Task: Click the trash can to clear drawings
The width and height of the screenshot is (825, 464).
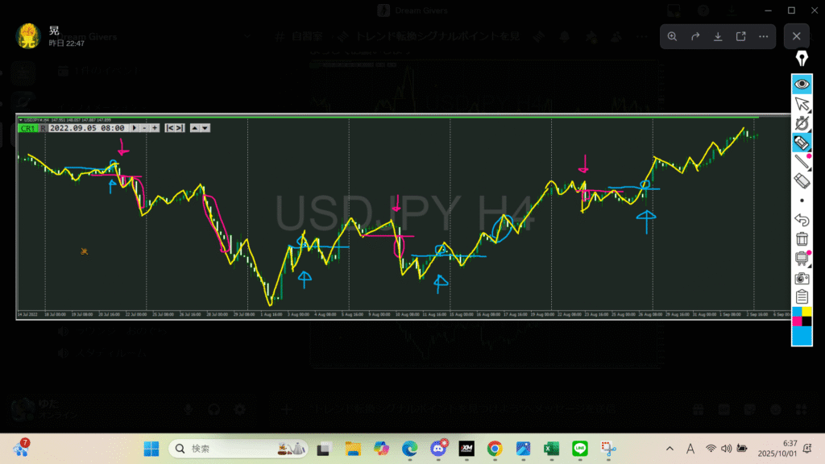Action: pyautogui.click(x=802, y=238)
